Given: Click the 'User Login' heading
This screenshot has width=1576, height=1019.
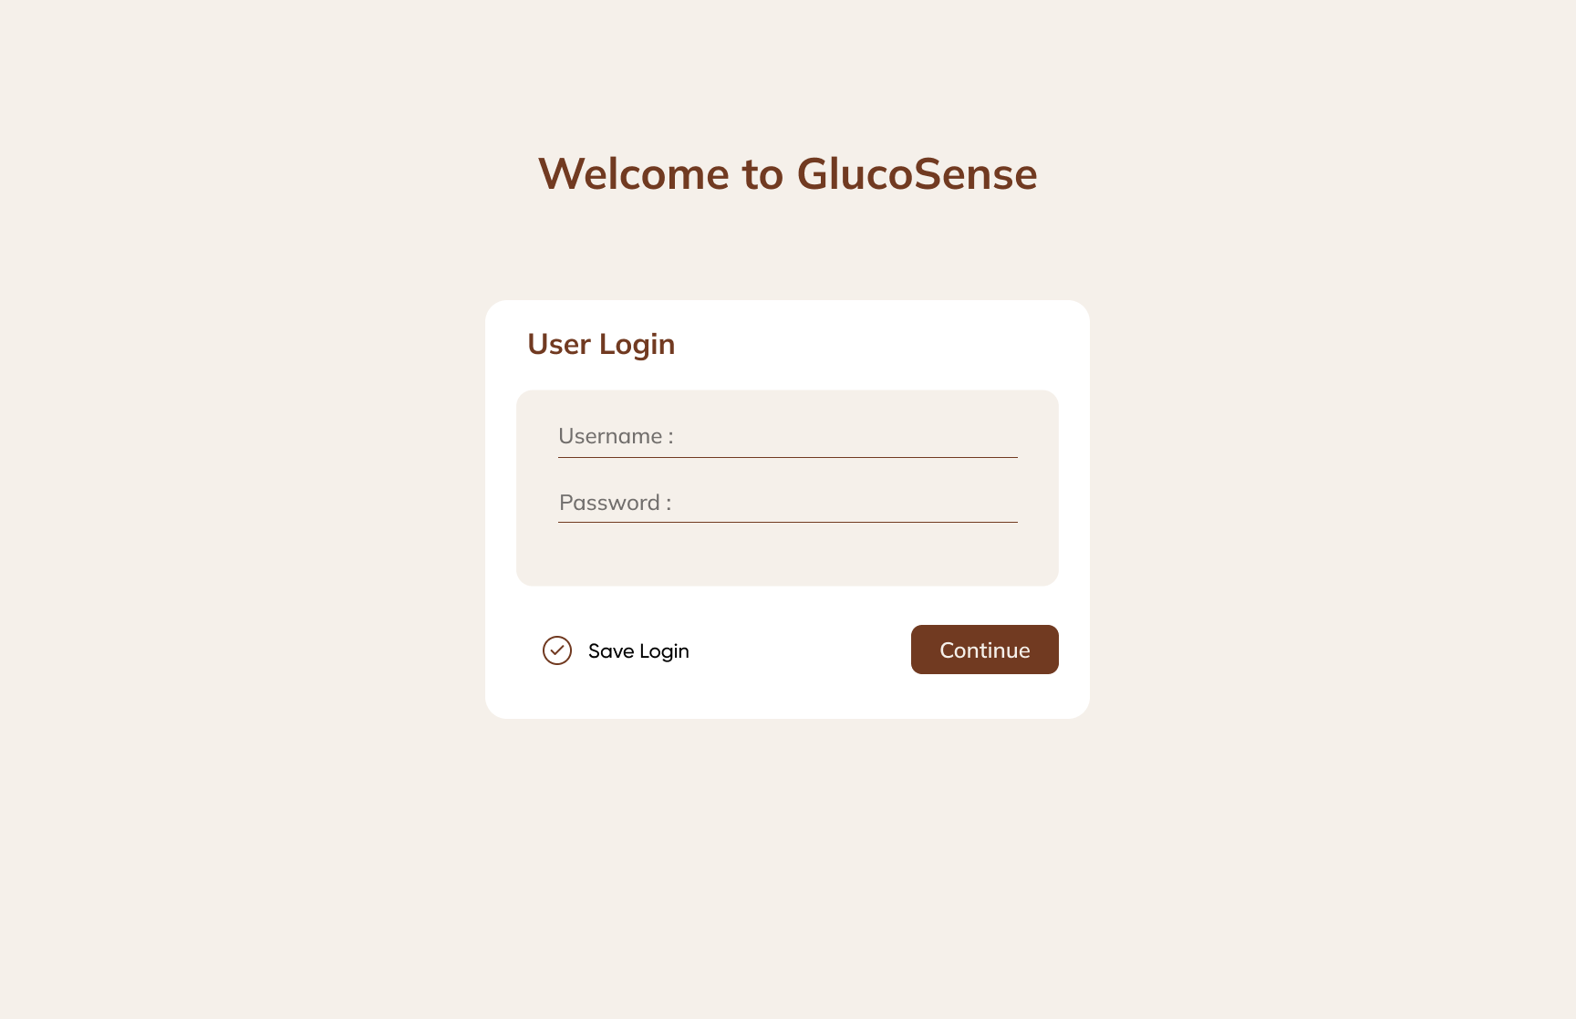Looking at the screenshot, I should 601,344.
